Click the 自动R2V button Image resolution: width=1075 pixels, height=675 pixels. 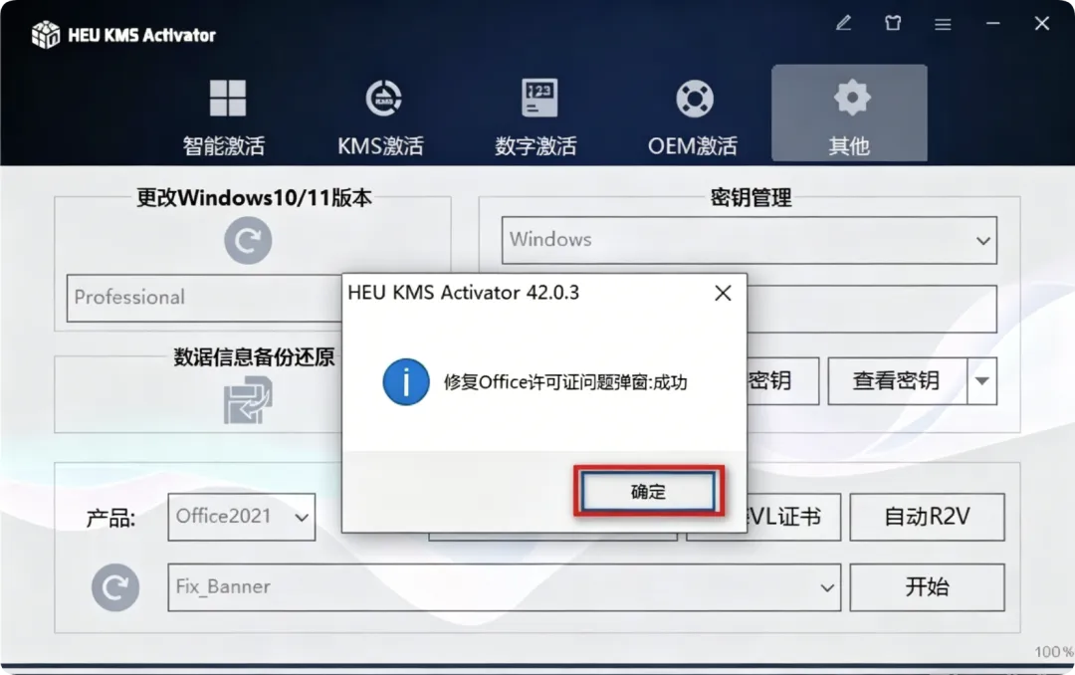pos(927,517)
